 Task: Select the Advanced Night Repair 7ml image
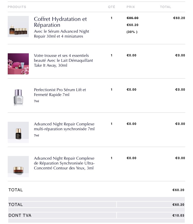click(x=18, y=132)
